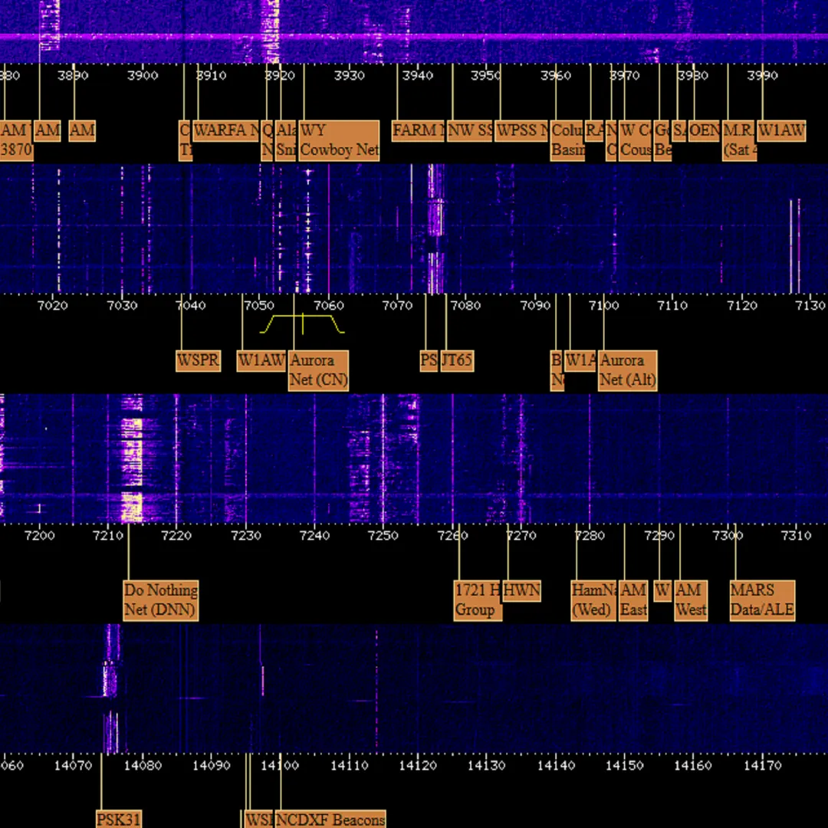This screenshot has width=828, height=828.
Task: Click the WSPR label near 7040
Action: (198, 360)
